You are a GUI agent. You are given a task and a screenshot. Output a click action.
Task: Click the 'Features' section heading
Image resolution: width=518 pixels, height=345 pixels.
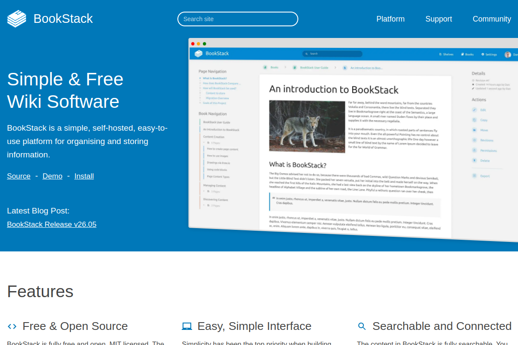tap(40, 292)
